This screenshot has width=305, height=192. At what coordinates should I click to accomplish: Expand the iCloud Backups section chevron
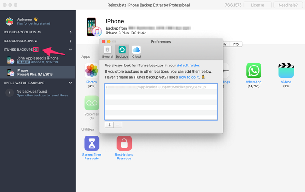(71, 41)
